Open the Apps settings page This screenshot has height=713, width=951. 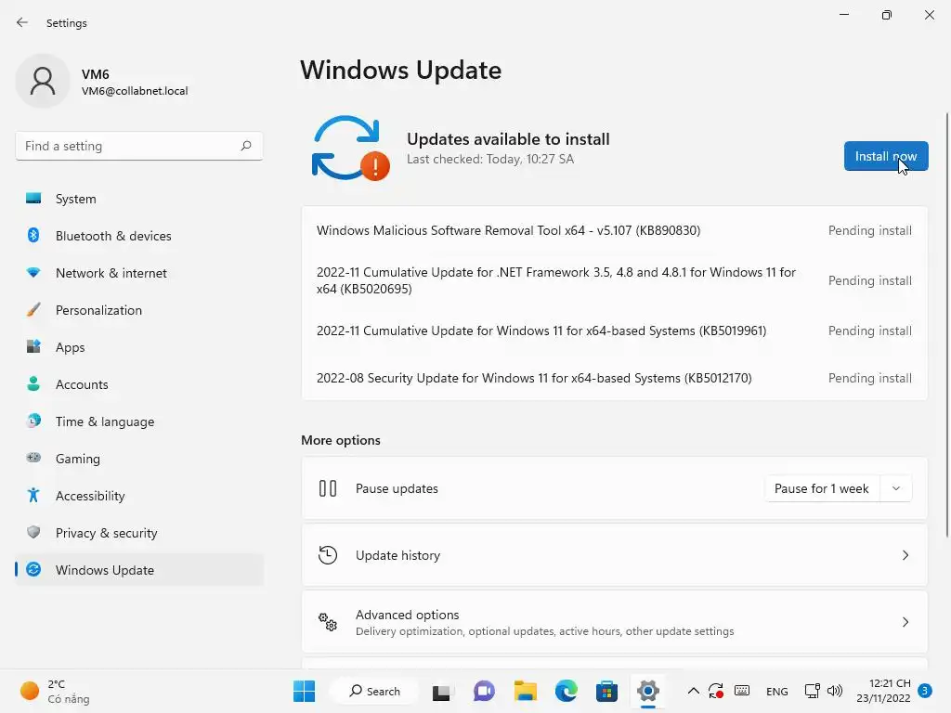tap(139, 347)
